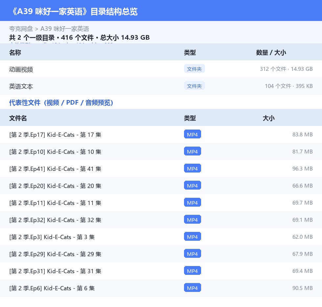Click 312 个文件 · 14.93 GB value
Screen dimensions: 322x307
[286, 69]
